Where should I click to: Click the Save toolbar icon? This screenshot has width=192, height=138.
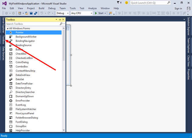(x=31, y=13)
